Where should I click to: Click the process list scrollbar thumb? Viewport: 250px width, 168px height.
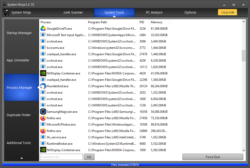tap(244, 56)
